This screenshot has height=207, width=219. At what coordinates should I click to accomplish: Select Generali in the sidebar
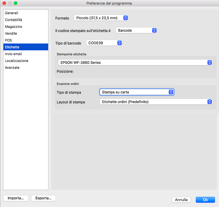point(12,13)
